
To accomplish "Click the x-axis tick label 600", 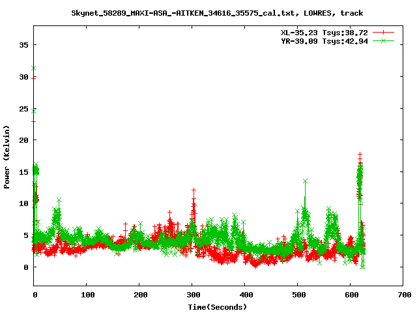I will 352,295.
